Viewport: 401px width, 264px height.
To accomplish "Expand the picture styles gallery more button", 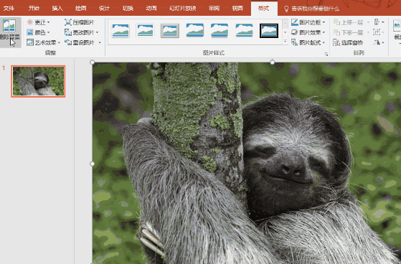I will coord(286,41).
